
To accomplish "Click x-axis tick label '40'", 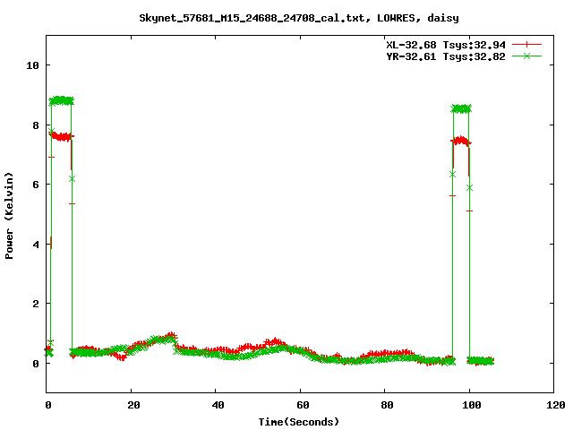I will (x=218, y=405).
